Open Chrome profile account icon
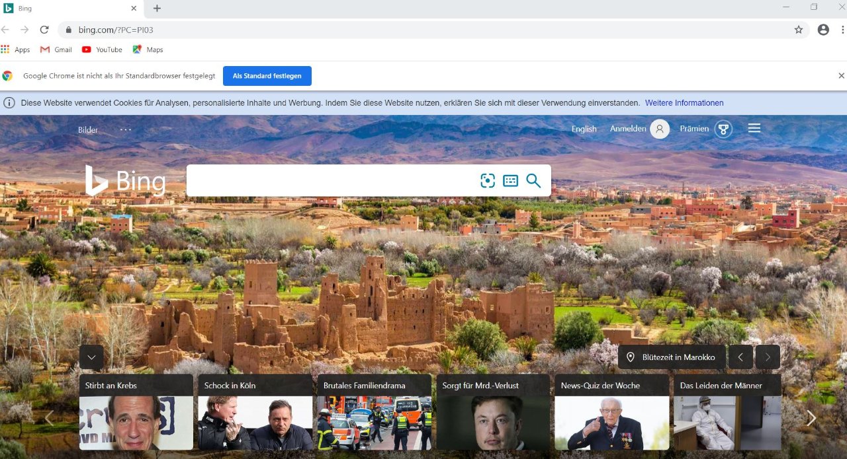Viewport: 847px width, 459px height. [x=823, y=30]
